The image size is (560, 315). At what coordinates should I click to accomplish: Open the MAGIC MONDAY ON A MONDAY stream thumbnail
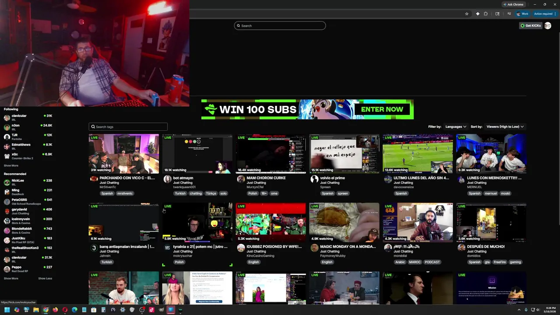point(344,223)
